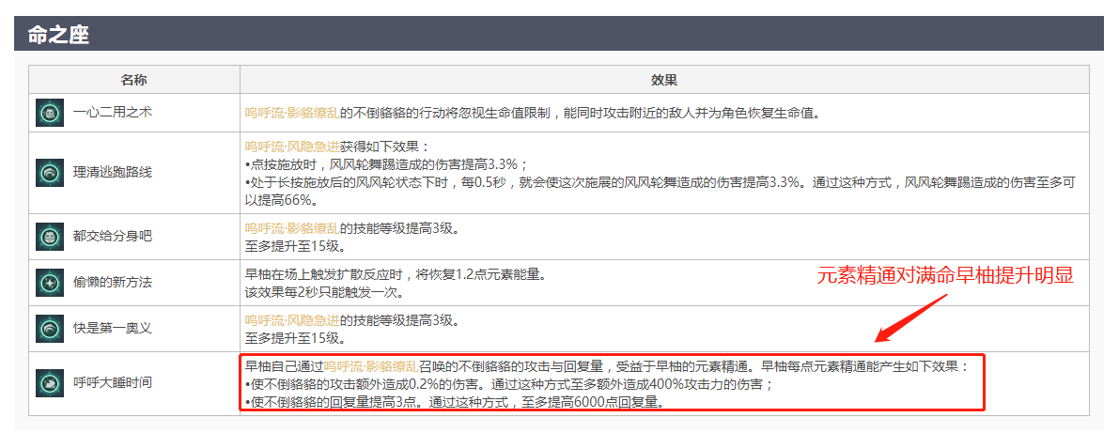Click the 名称 column header
Image resolution: width=1119 pixels, height=433 pixels.
(x=133, y=80)
